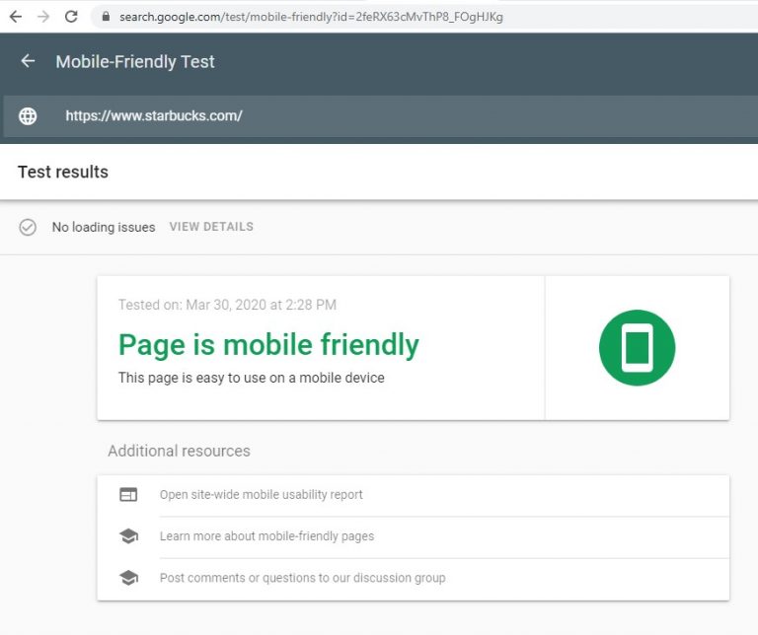Learn more about mobile-friendly pages
Image resolution: width=758 pixels, height=635 pixels.
pos(266,536)
